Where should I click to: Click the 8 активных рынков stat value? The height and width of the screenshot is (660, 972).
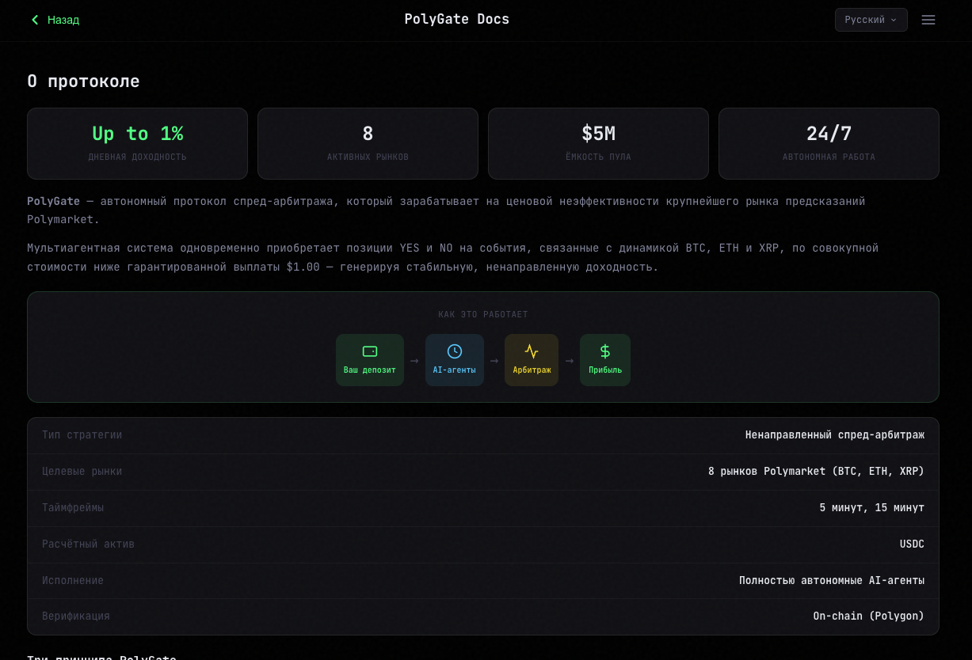tap(368, 134)
